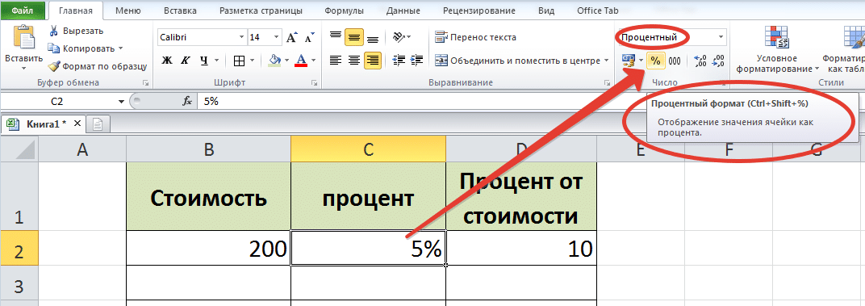Open the Name Box dropdown arrow
This screenshot has width=865, height=306.
point(121,102)
